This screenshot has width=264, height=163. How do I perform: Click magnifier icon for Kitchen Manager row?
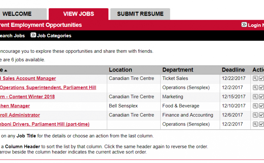(x=255, y=106)
